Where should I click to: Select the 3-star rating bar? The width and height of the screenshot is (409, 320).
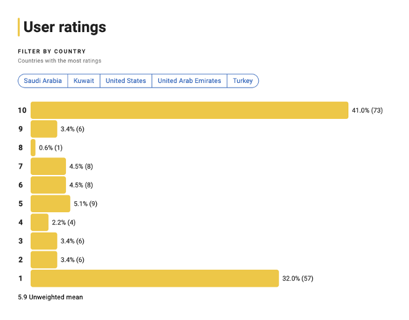[x=44, y=241]
